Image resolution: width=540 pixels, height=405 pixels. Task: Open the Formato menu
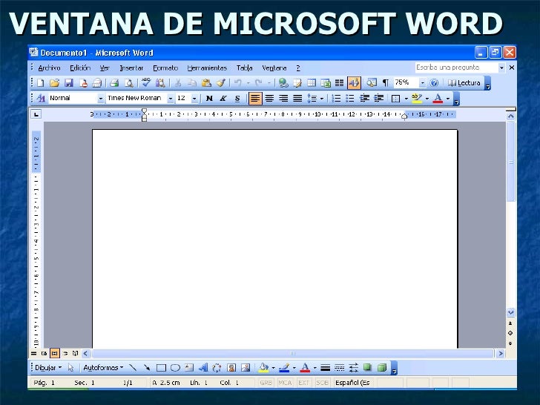[165, 68]
